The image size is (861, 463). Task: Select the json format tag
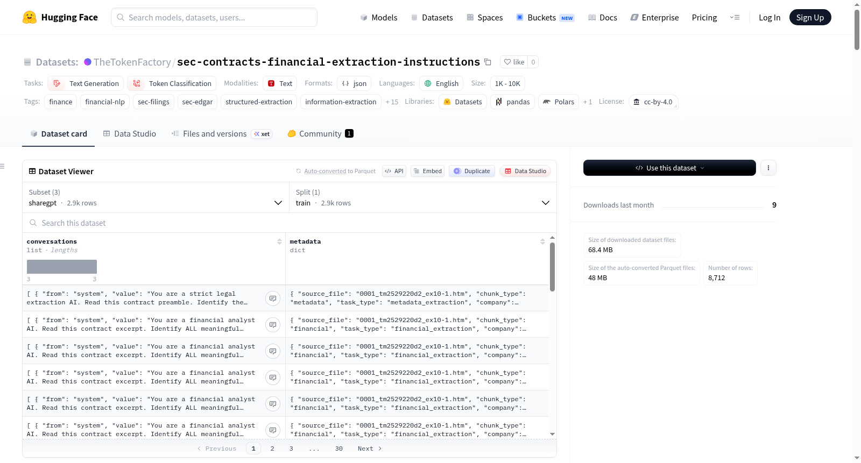pyautogui.click(x=355, y=83)
